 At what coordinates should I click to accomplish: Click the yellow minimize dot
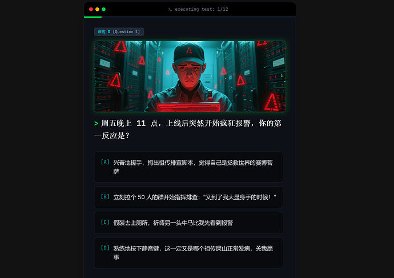click(97, 9)
